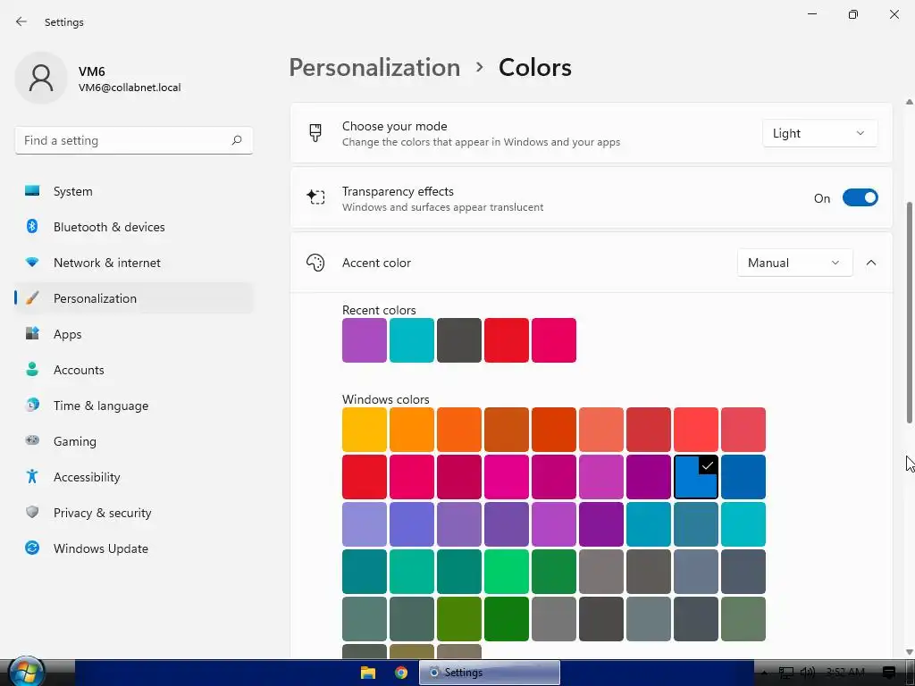The height and width of the screenshot is (686, 915).
Task: Click the Accounts person icon
Action: coord(32,369)
